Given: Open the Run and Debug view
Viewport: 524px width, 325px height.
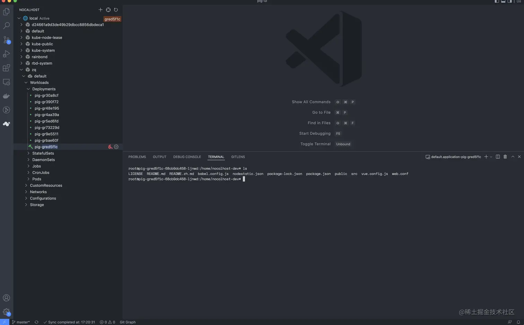Looking at the screenshot, I should click(6, 54).
